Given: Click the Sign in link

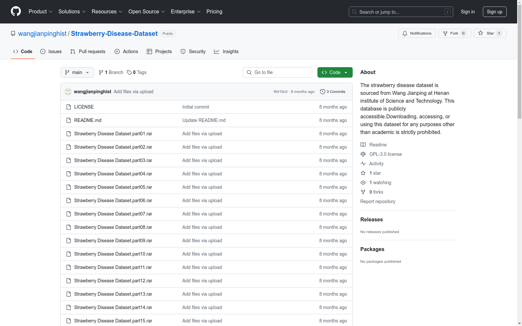Looking at the screenshot, I should point(468,12).
